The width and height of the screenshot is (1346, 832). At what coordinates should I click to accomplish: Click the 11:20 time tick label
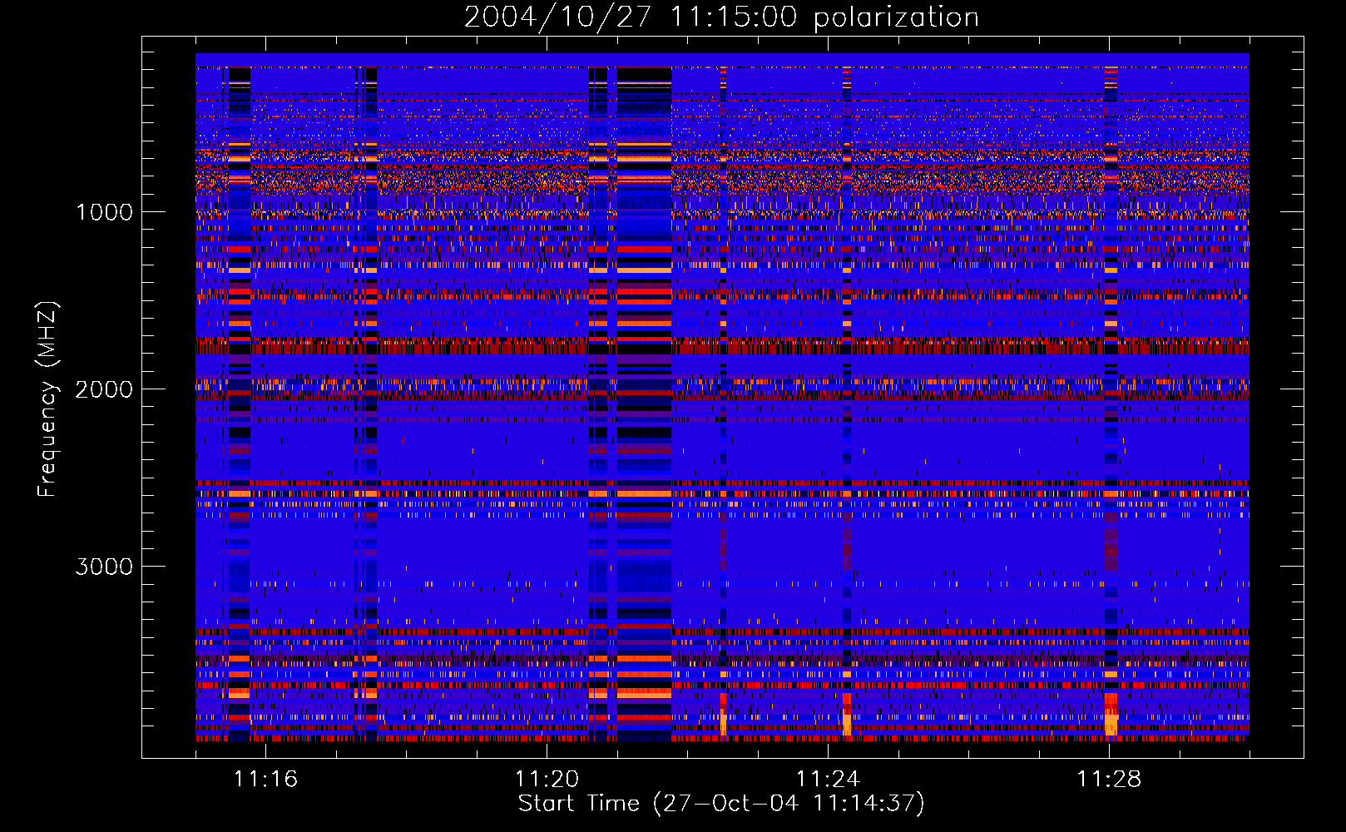pyautogui.click(x=547, y=779)
